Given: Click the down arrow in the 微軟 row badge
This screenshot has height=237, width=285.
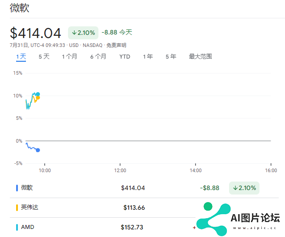Looking at the screenshot, I should pos(235,188).
